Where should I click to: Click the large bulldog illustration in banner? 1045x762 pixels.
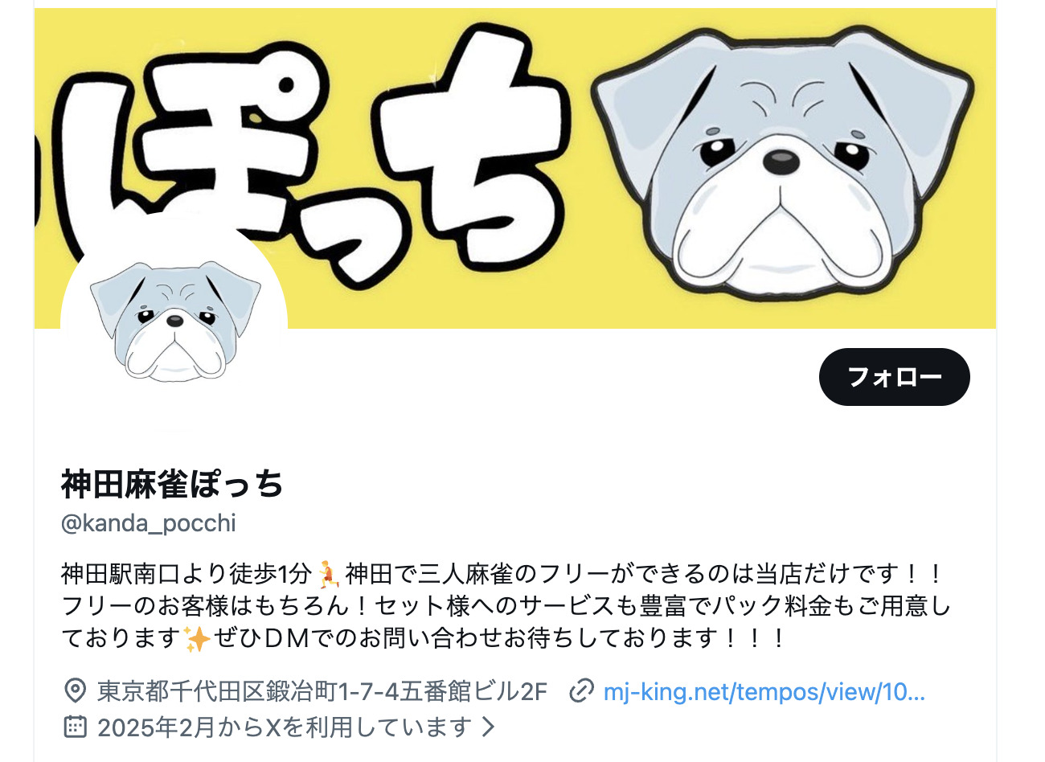click(x=781, y=163)
